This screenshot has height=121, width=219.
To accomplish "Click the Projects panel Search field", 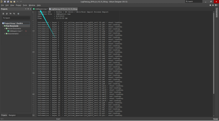I will (x=16, y=18).
